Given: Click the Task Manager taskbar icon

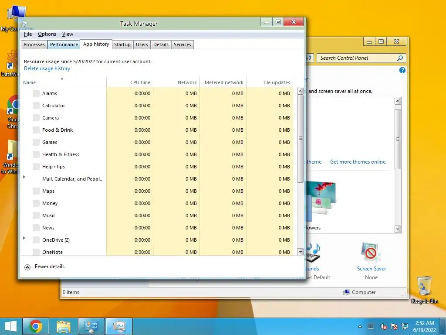Looking at the screenshot, I should [x=119, y=326].
